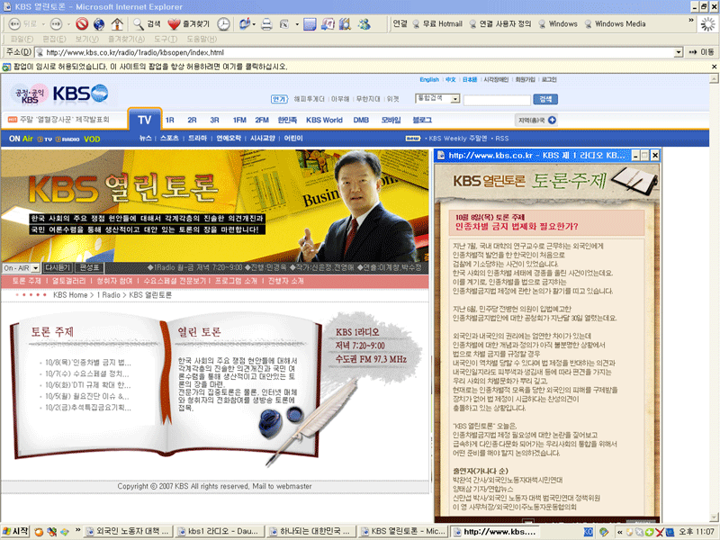Image resolution: width=720 pixels, height=540 pixels.
Task: Open the 진행자 소개 link
Action: coord(285,281)
